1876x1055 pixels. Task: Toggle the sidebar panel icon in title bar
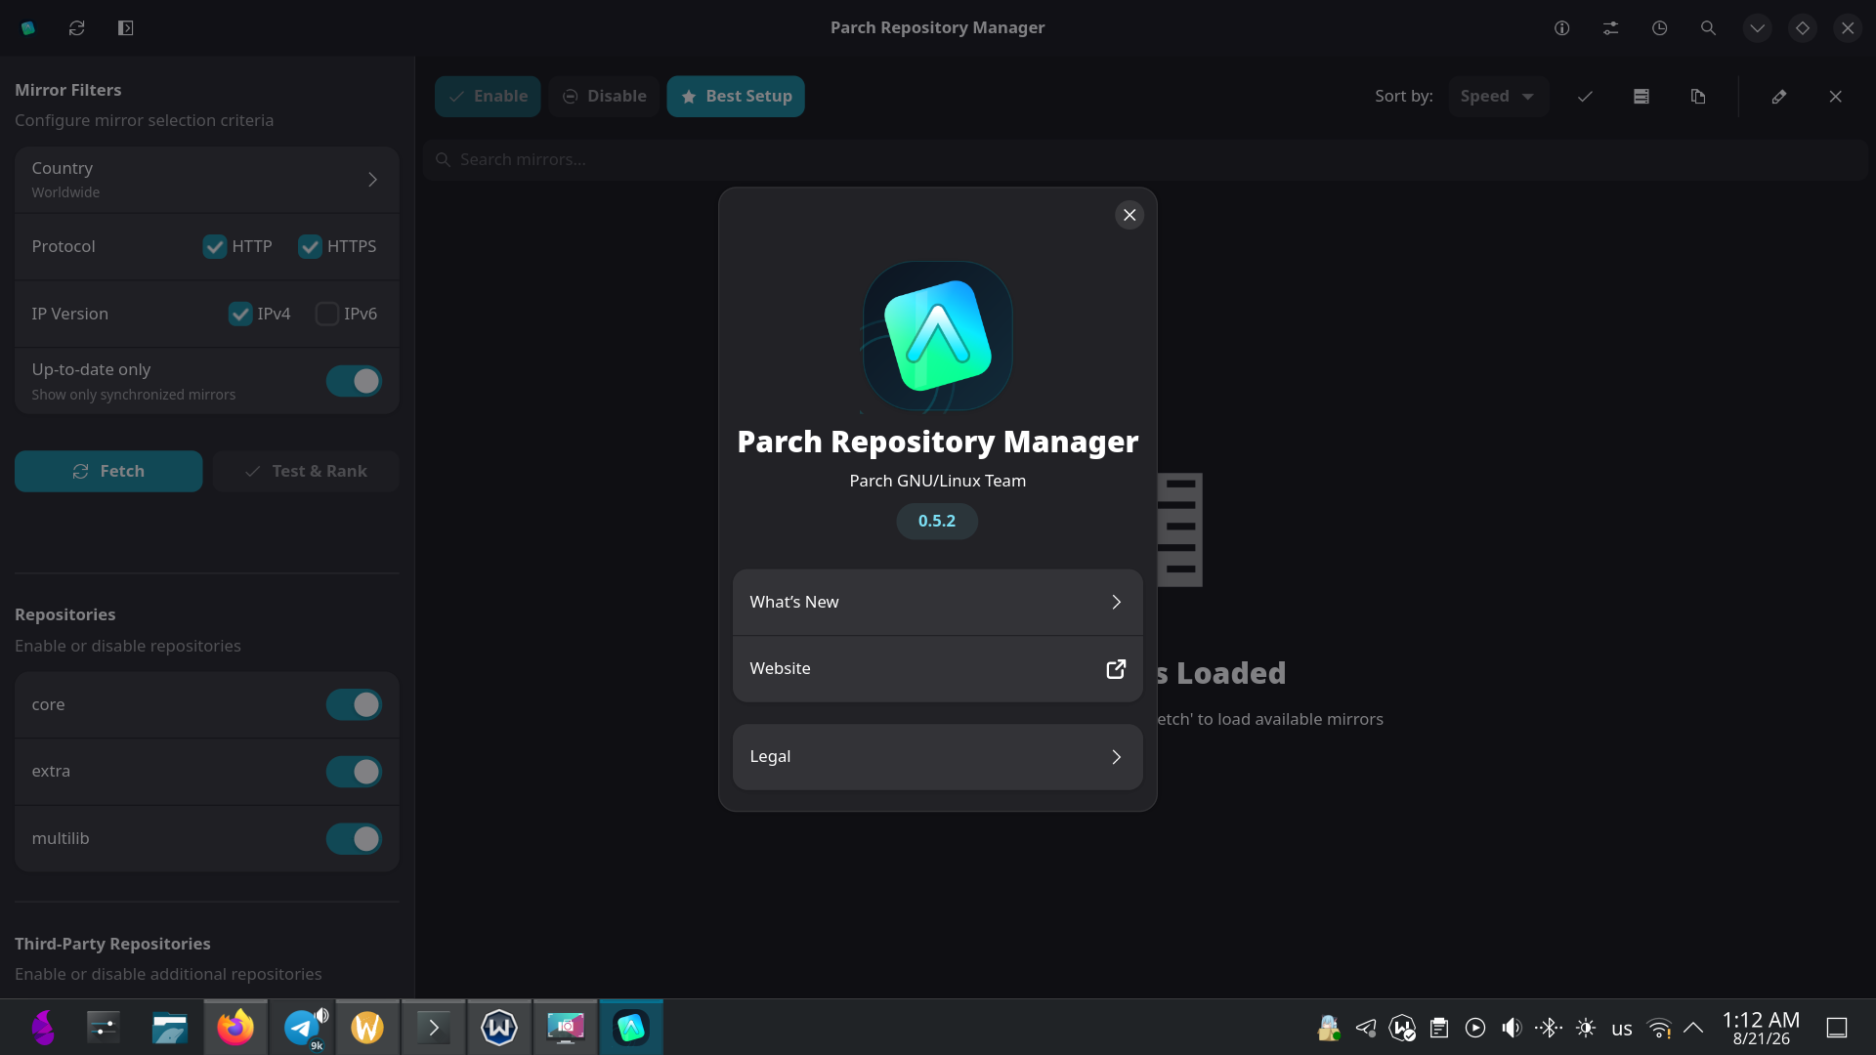(x=126, y=28)
